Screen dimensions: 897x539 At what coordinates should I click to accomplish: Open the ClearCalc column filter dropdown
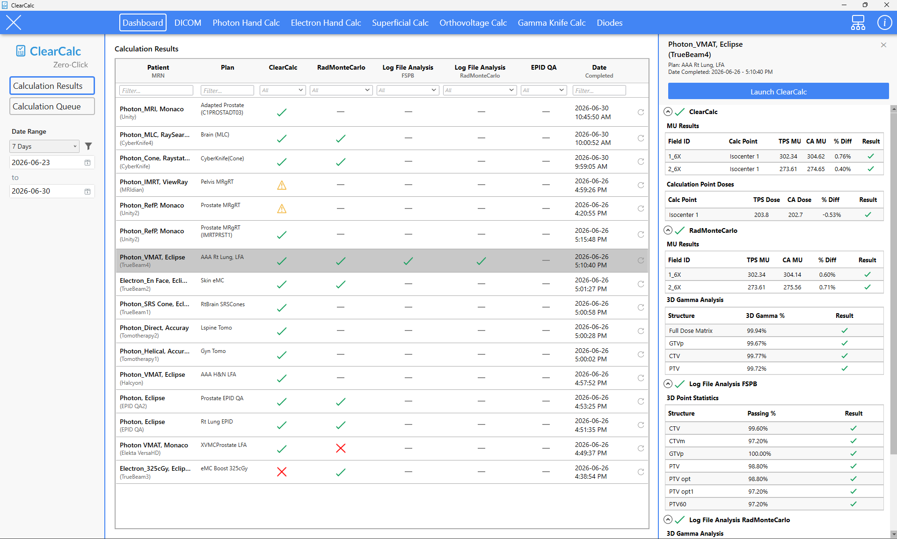tap(283, 90)
